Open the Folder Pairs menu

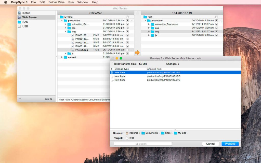click(56, 2)
